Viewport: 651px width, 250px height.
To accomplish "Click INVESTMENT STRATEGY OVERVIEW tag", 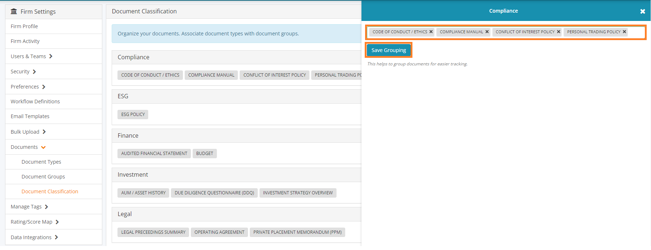I will pyautogui.click(x=298, y=193).
